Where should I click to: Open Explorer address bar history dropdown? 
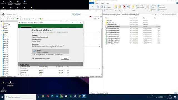(x=153, y=15)
